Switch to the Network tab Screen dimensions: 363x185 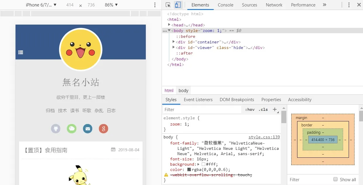click(274, 5)
